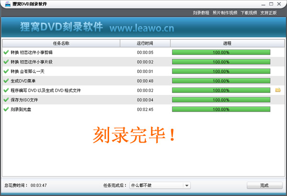Select the task row 转换 初恋这件小事剪辑
This screenshot has height=196, width=287.
143,52
